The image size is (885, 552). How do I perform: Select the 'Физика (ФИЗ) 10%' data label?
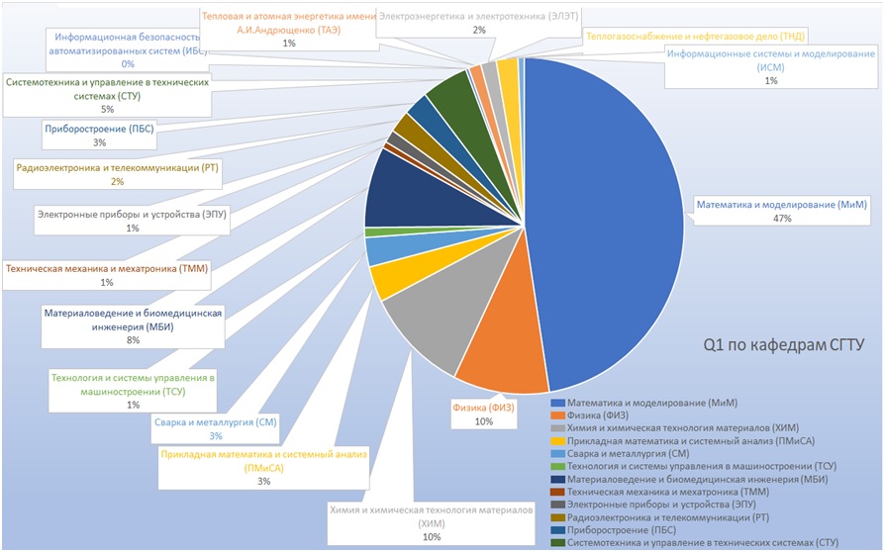[x=482, y=414]
